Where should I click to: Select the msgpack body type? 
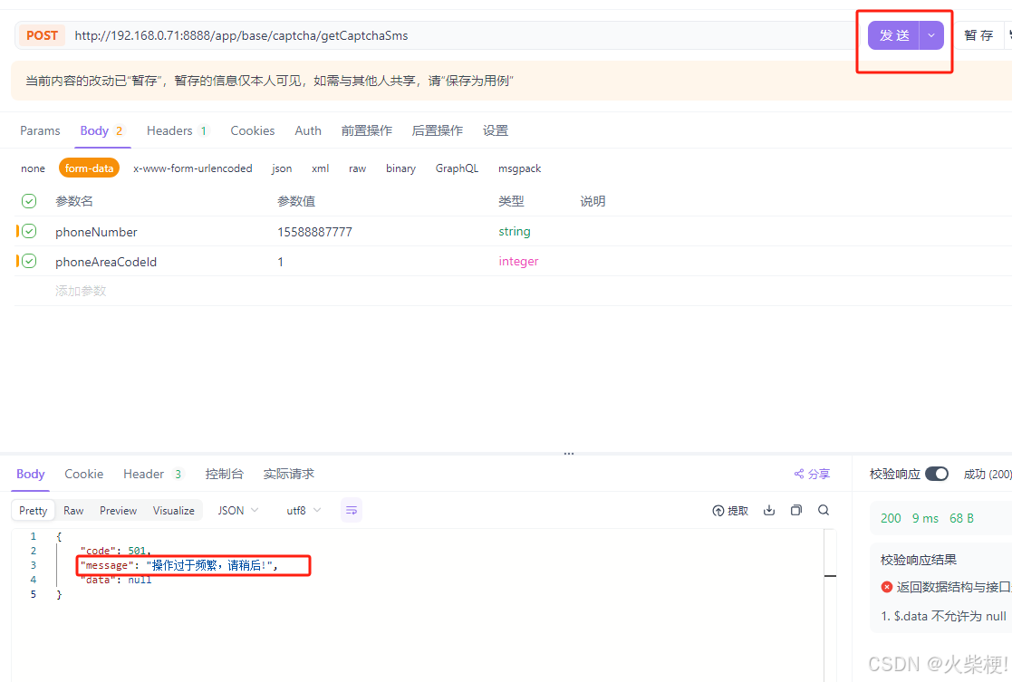pos(519,168)
